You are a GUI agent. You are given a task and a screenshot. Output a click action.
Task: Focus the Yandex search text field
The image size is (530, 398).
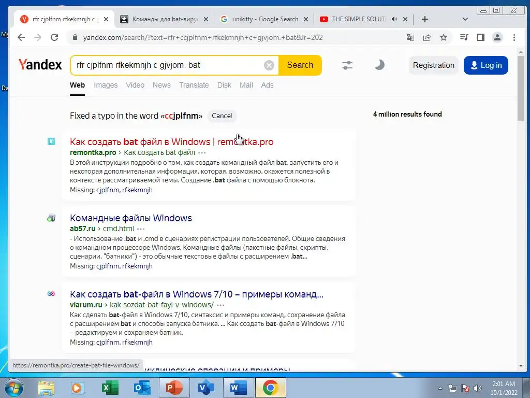click(169, 65)
